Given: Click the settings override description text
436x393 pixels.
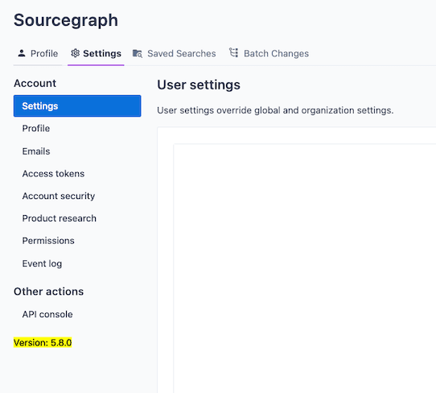Looking at the screenshot, I should click(x=275, y=110).
